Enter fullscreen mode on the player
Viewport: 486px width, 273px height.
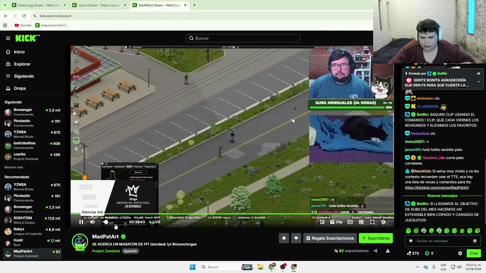(372, 222)
